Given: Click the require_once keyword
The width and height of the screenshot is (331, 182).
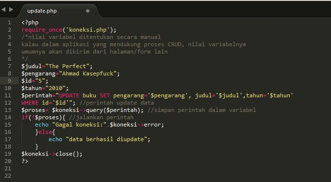Looking at the screenshot, I should coord(42,30).
